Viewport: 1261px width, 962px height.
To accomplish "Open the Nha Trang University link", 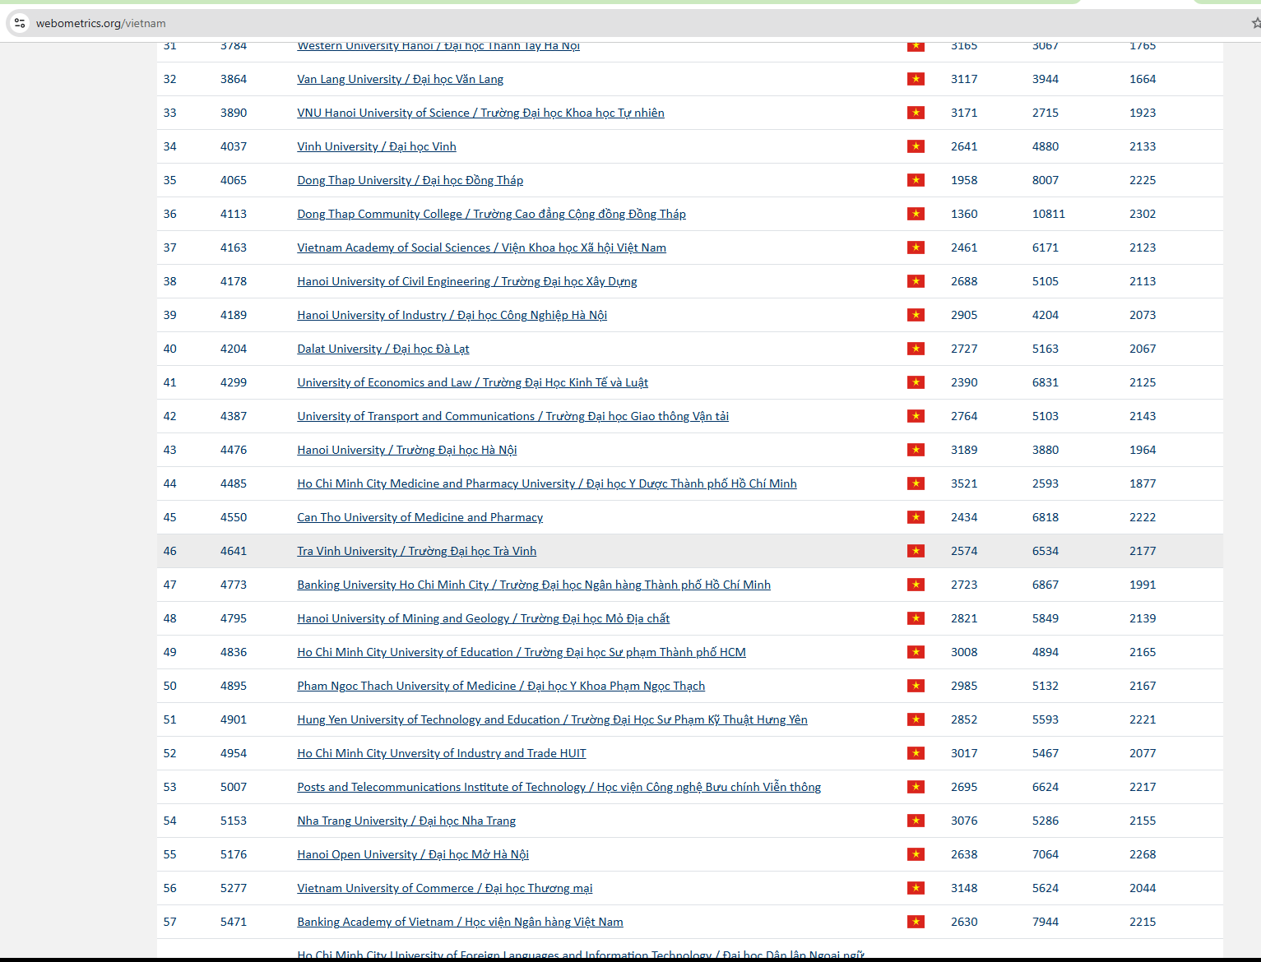I will click(x=406, y=821).
